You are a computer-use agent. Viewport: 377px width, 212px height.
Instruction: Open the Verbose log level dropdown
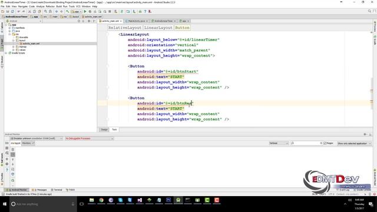(x=279, y=143)
